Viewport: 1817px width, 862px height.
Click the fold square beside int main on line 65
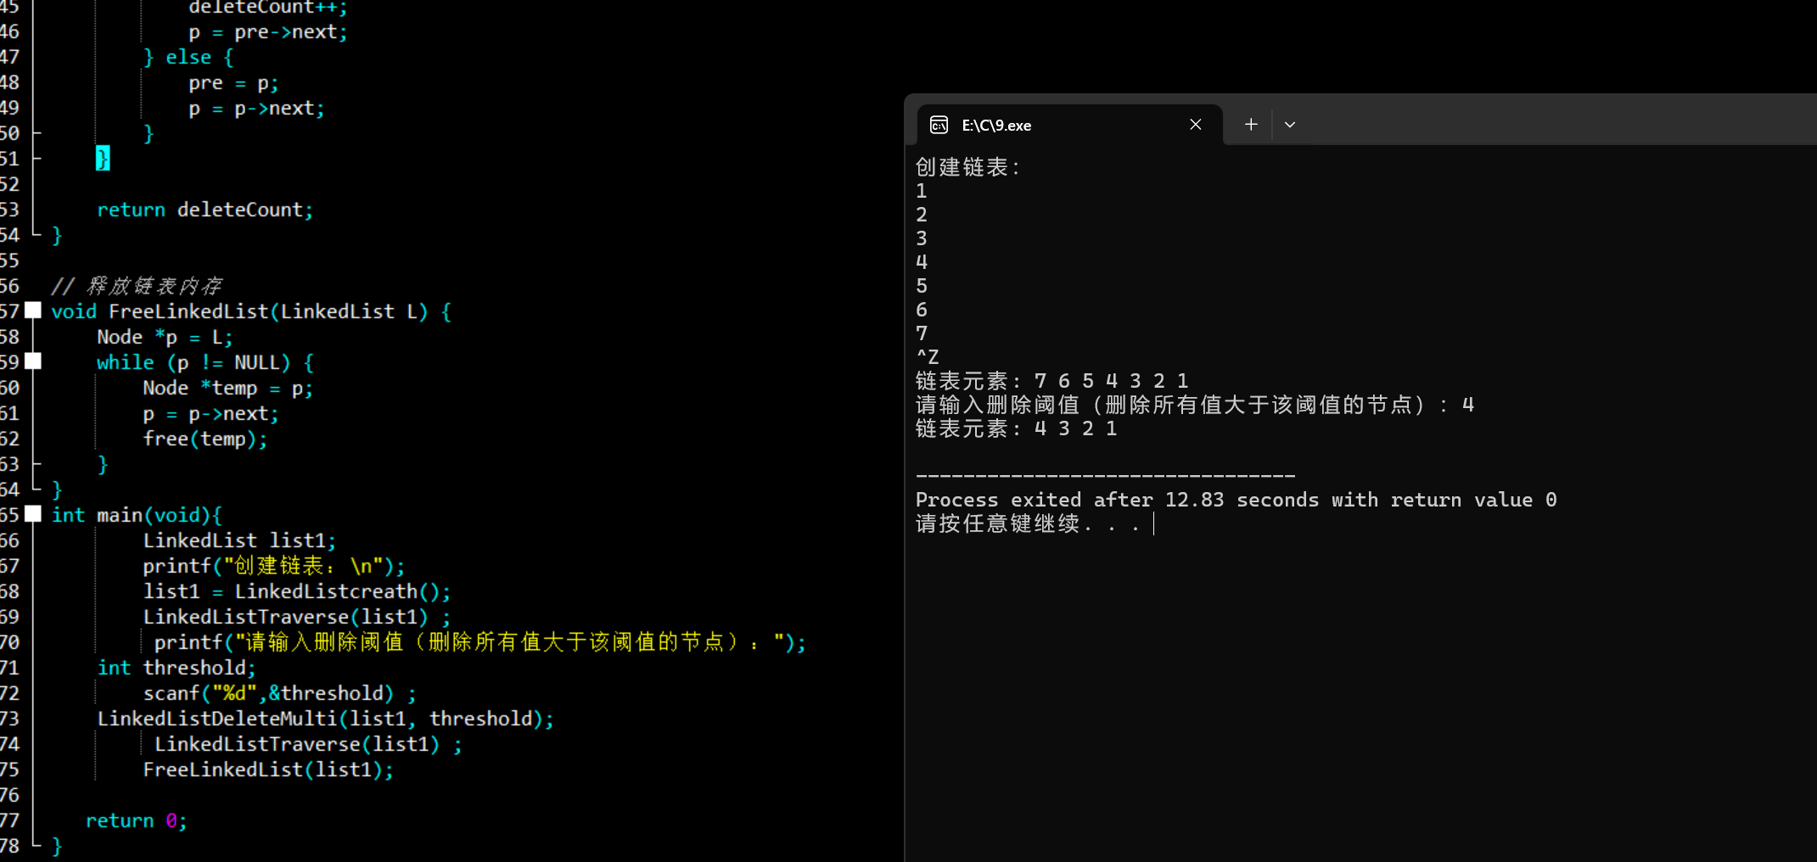tap(33, 514)
